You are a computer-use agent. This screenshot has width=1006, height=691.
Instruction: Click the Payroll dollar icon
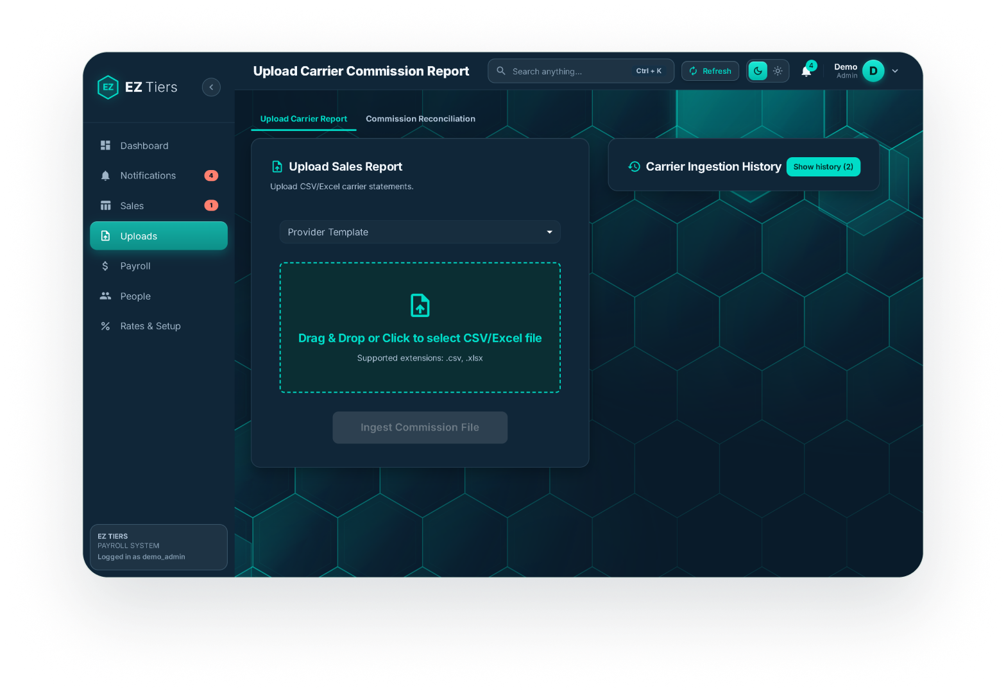(105, 266)
